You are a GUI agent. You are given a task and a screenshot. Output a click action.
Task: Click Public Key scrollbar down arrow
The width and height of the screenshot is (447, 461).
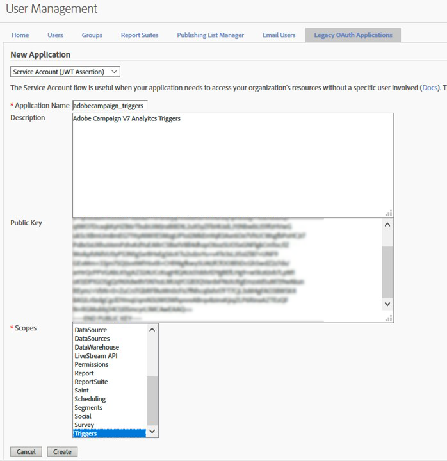pyautogui.click(x=387, y=304)
